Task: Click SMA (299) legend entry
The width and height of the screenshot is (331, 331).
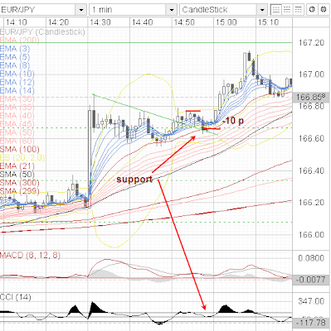Action: pyautogui.click(x=20, y=191)
